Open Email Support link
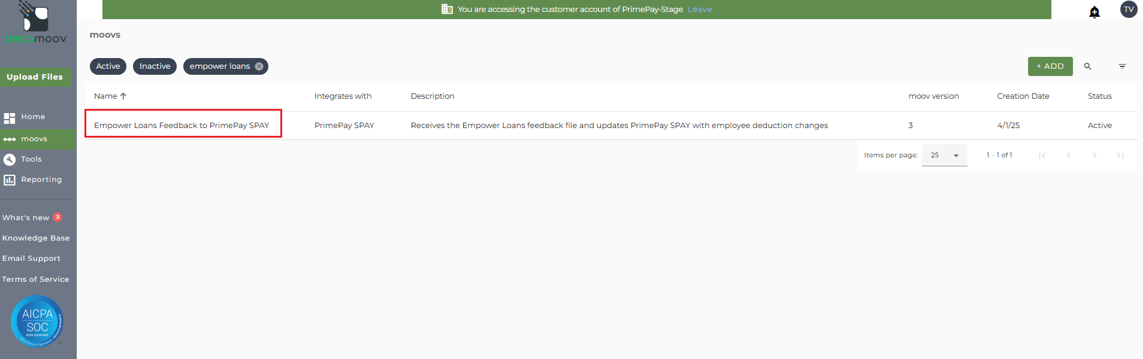 pos(31,258)
